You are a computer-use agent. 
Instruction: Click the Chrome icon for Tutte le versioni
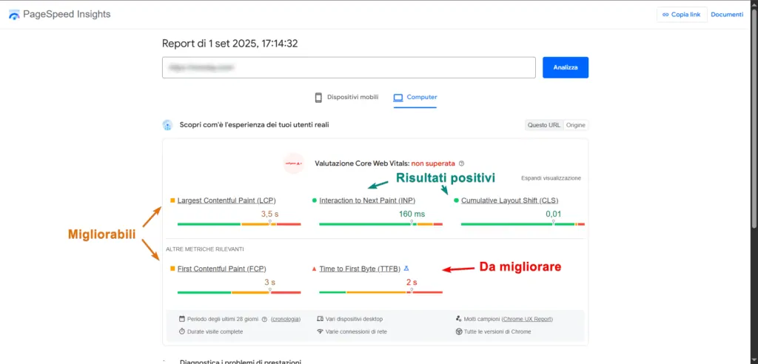459,331
